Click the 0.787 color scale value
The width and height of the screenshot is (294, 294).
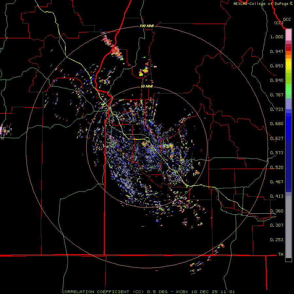(277, 95)
